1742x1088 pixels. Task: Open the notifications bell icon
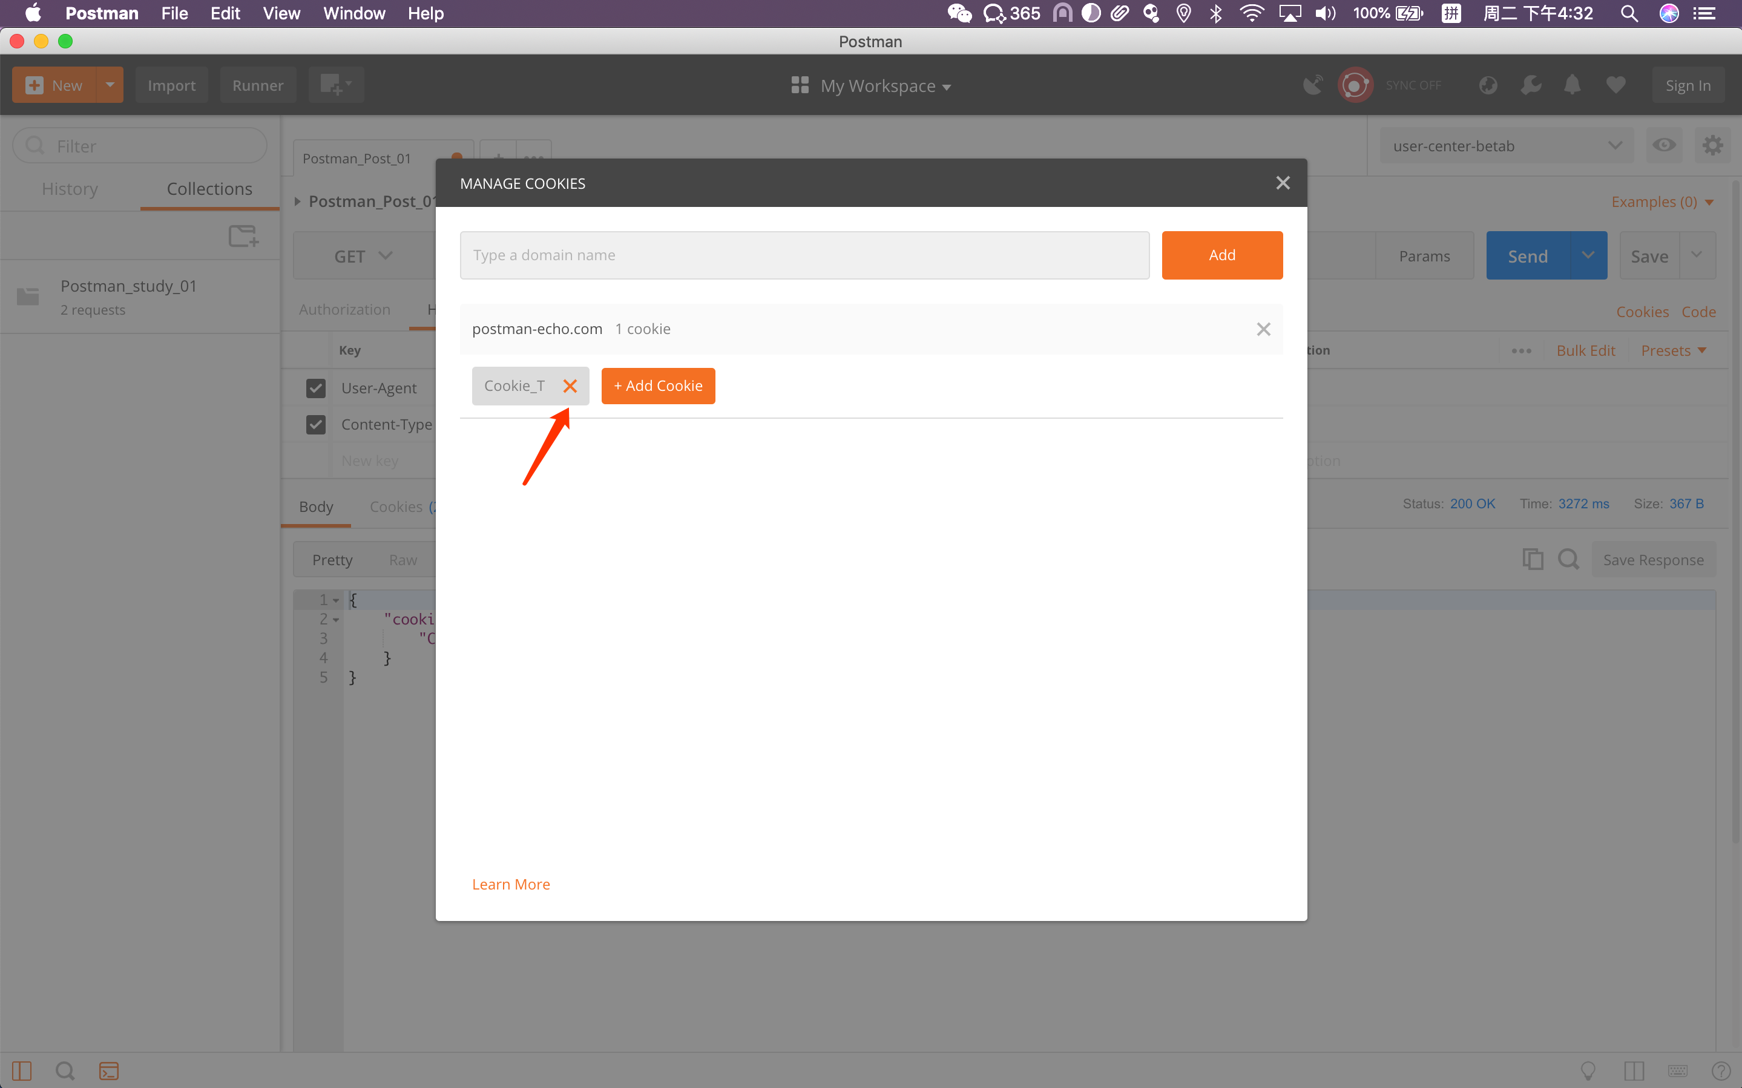1572,85
